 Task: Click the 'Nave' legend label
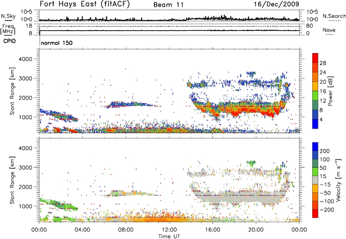pos(329,30)
